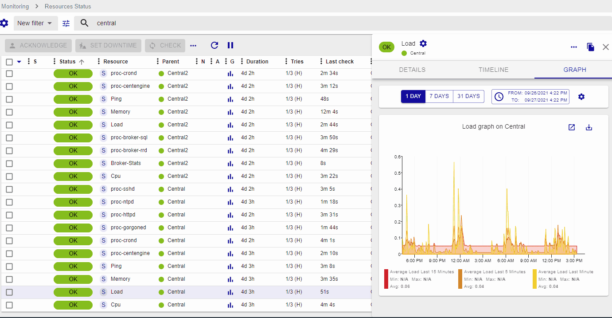The height and width of the screenshot is (318, 612).
Task: Switch to the DETAILS tab
Action: coord(412,70)
